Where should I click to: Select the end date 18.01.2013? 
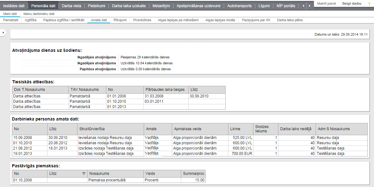[x=62, y=148]
